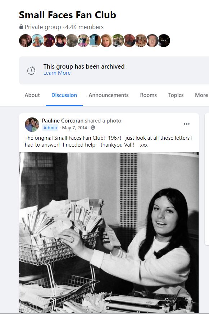209x314 pixels.
Task: Open Pauline Corcoran's profile name link
Action: point(63,121)
